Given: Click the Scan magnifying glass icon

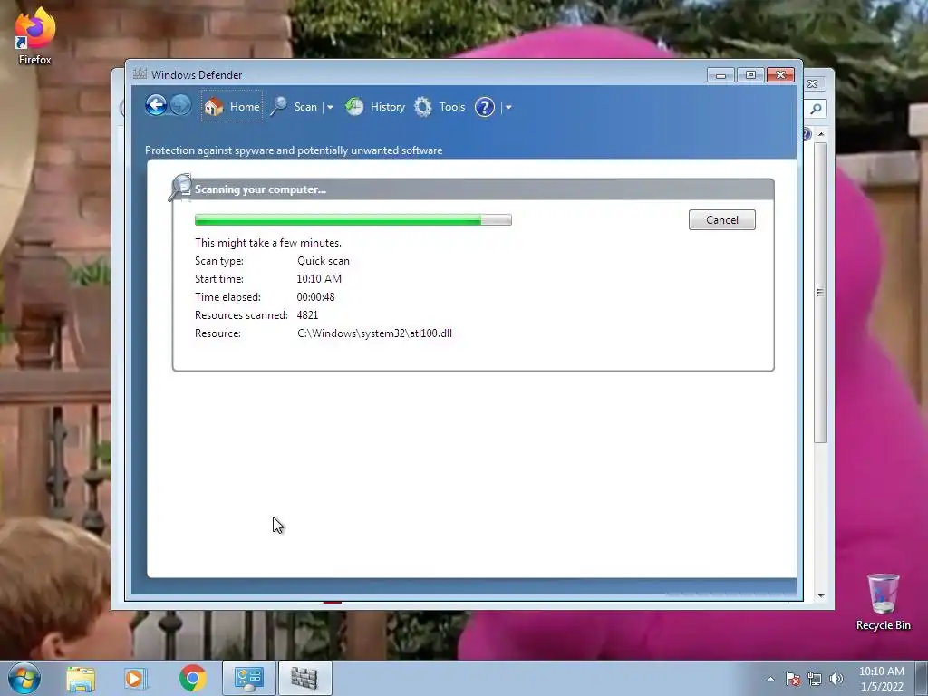Looking at the screenshot, I should click(279, 107).
